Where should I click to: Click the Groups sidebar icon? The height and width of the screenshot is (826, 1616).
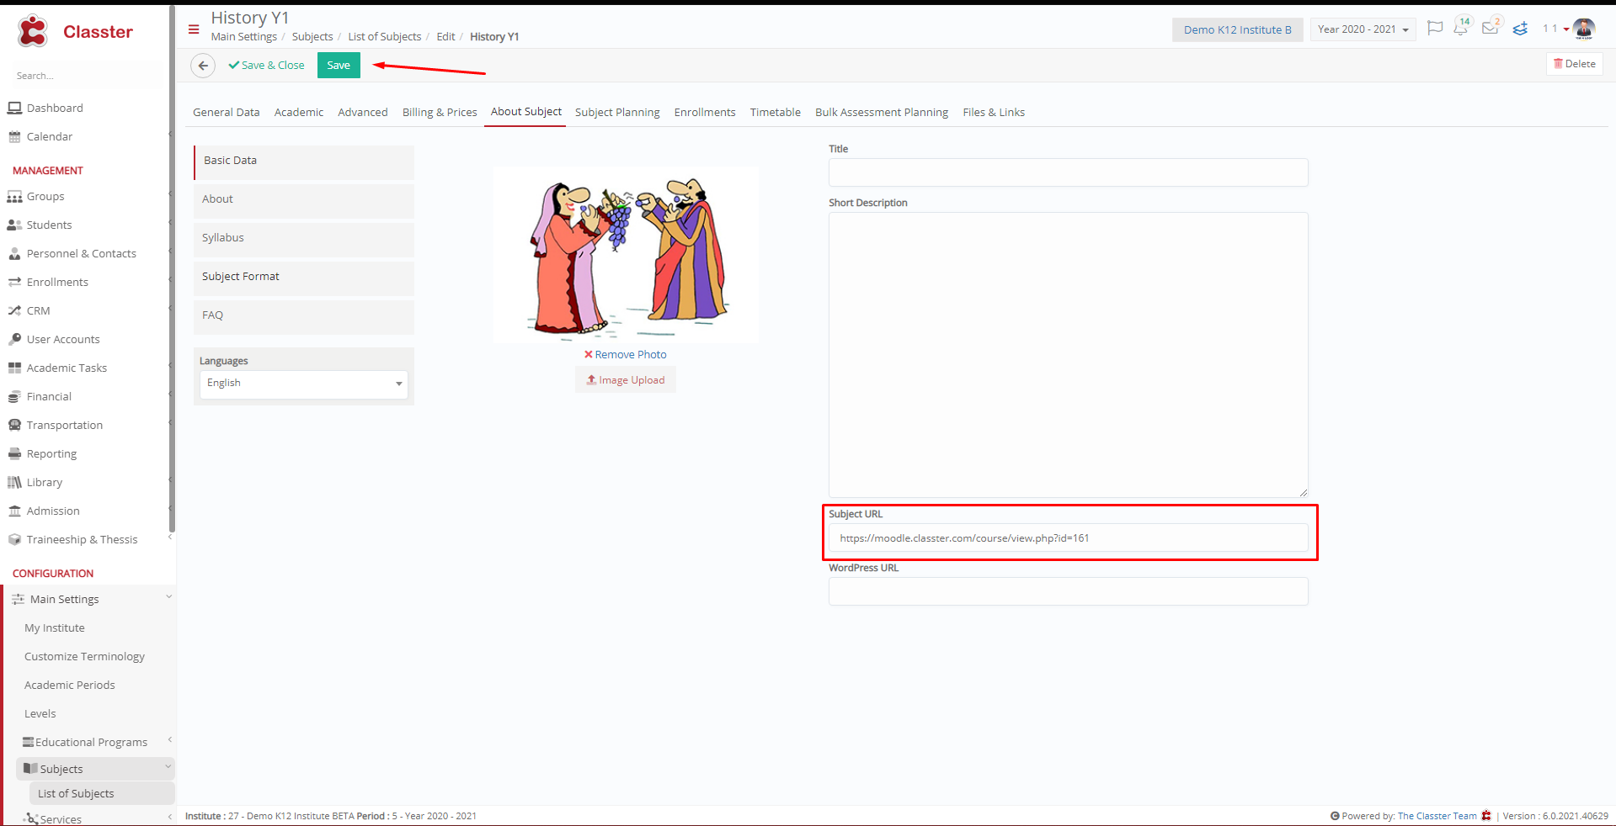point(14,196)
